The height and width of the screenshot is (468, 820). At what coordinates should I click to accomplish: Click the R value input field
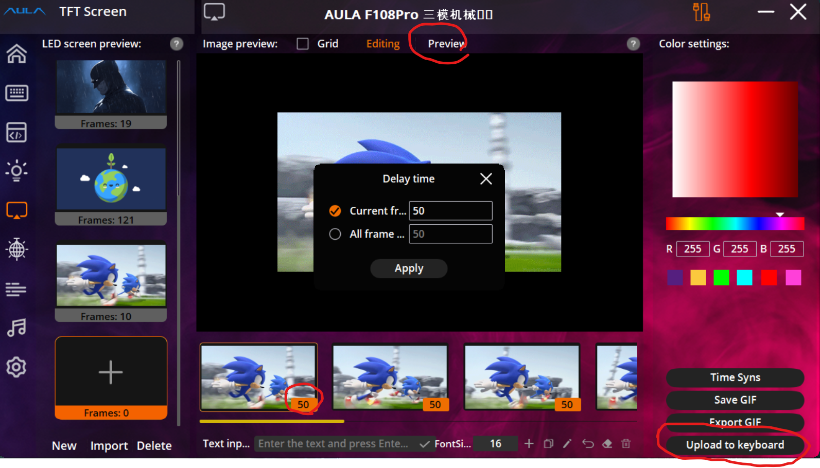pos(693,249)
